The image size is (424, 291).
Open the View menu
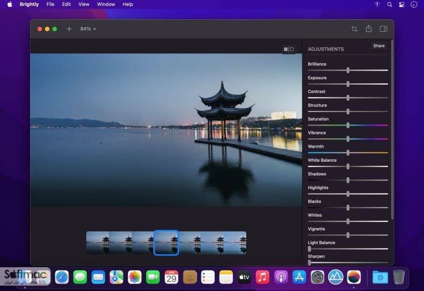[84, 4]
